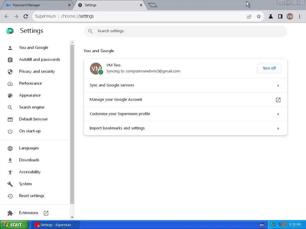Click the back navigation arrow
306x229 pixels.
tap(7, 16)
